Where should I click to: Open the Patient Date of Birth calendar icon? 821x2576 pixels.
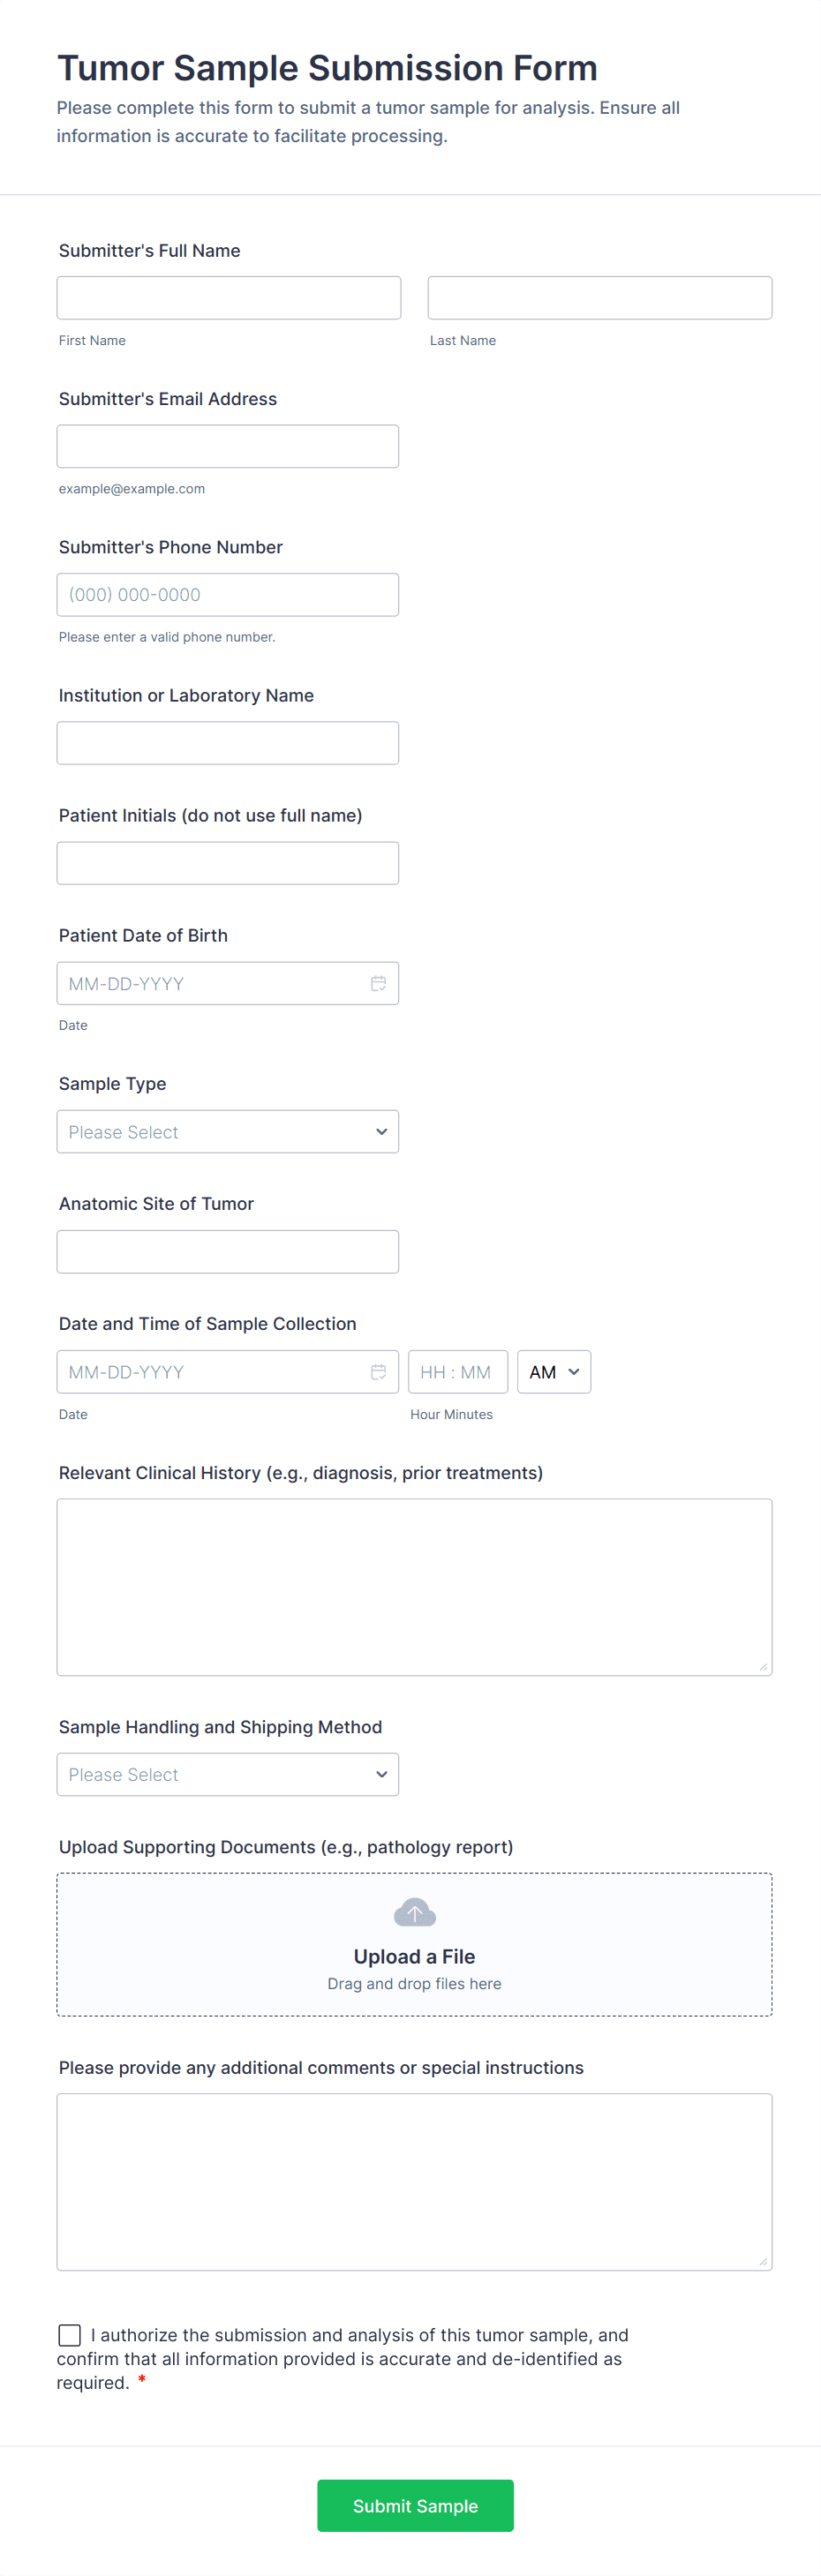click(378, 983)
